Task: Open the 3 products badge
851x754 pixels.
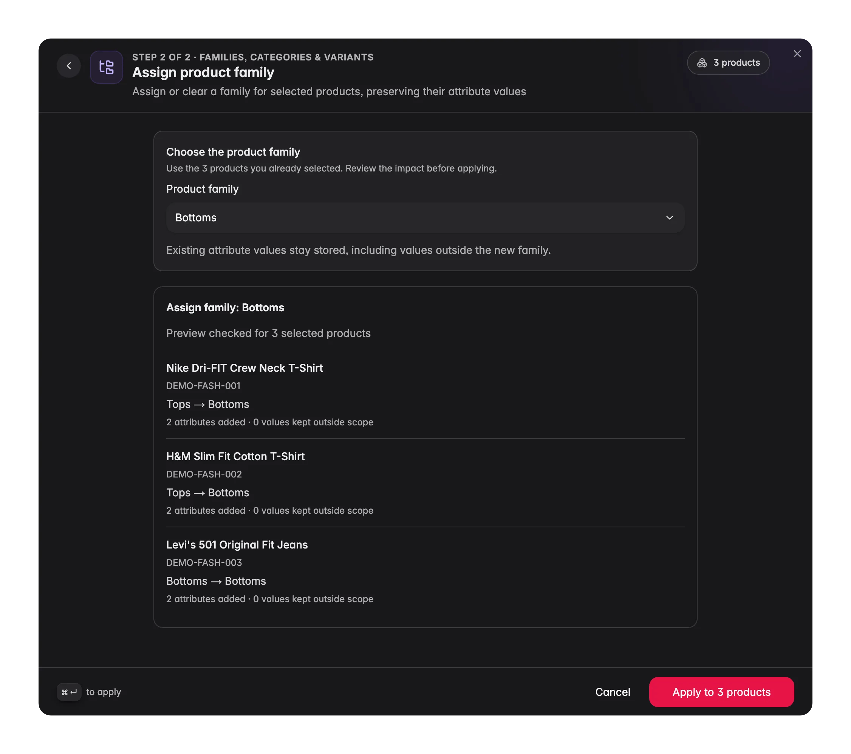Action: 728,63
